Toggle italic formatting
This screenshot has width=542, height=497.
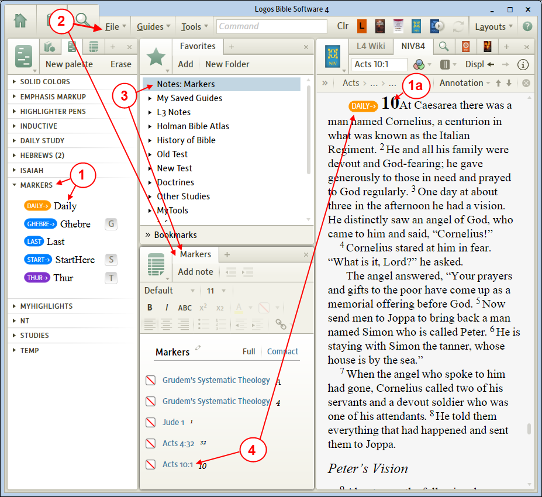(x=167, y=308)
